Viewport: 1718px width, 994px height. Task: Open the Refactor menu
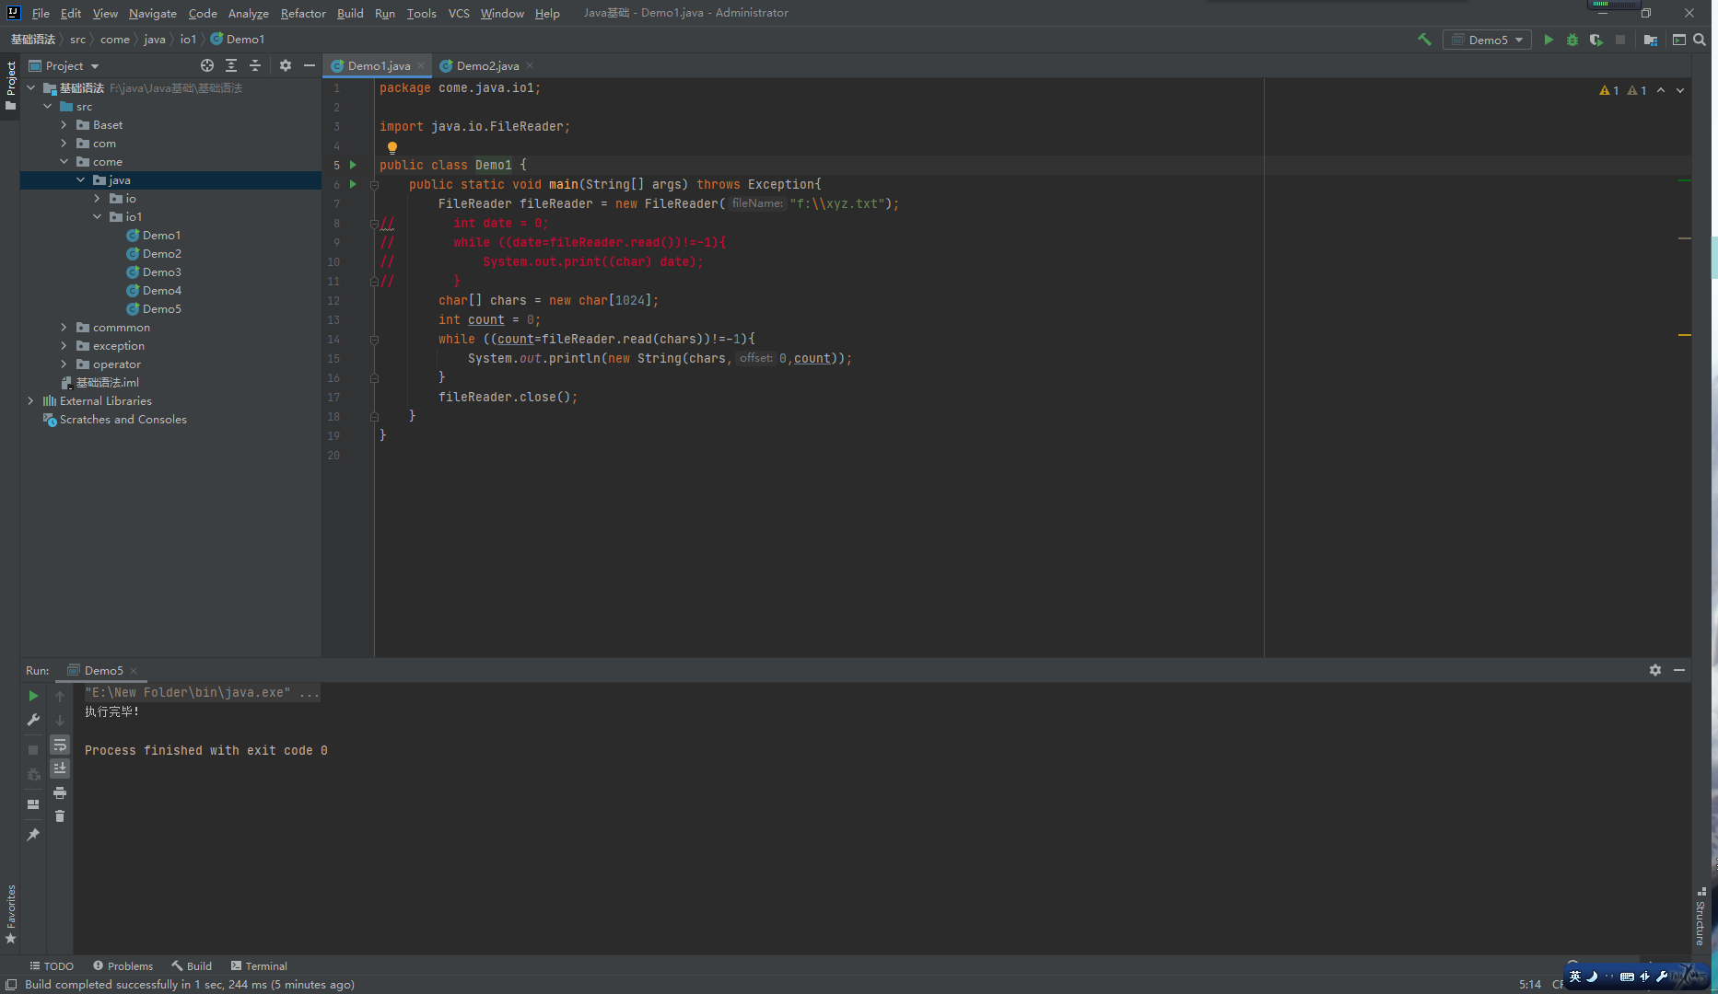(x=303, y=13)
